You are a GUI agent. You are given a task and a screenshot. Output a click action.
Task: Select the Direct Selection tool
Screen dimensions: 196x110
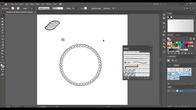pyautogui.click(x=2, y=19)
